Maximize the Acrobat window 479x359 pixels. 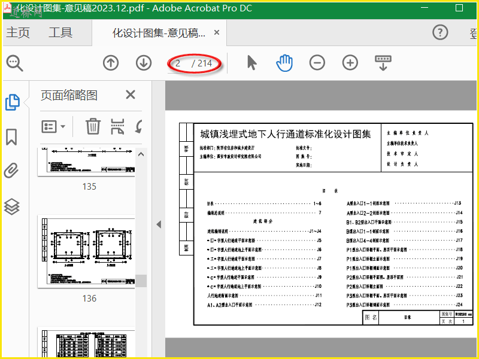click(459, 8)
